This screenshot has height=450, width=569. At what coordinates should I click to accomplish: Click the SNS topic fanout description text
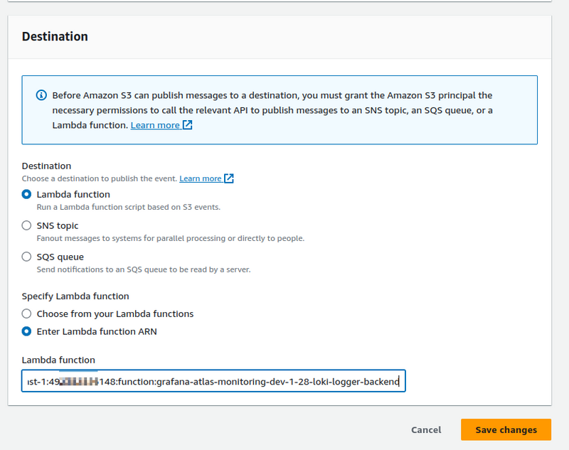(170, 238)
